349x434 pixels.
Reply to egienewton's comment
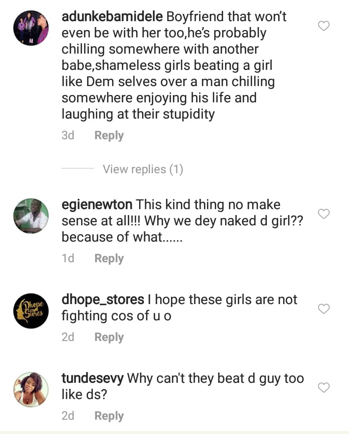[x=109, y=258]
